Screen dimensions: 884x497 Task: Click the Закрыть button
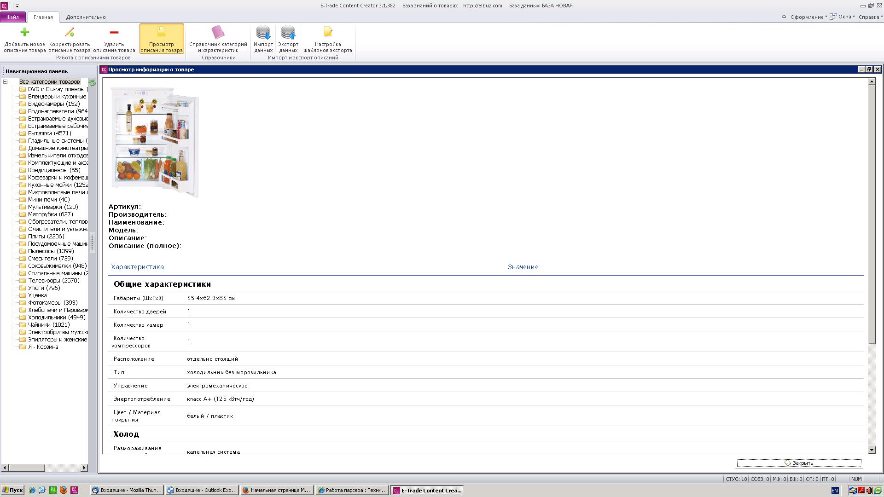coord(799,463)
